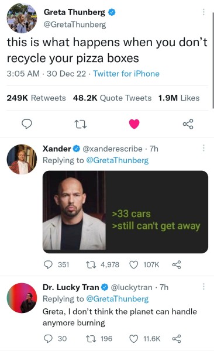View the 249K Retweets list
The width and height of the screenshot is (214, 351).
point(36,98)
